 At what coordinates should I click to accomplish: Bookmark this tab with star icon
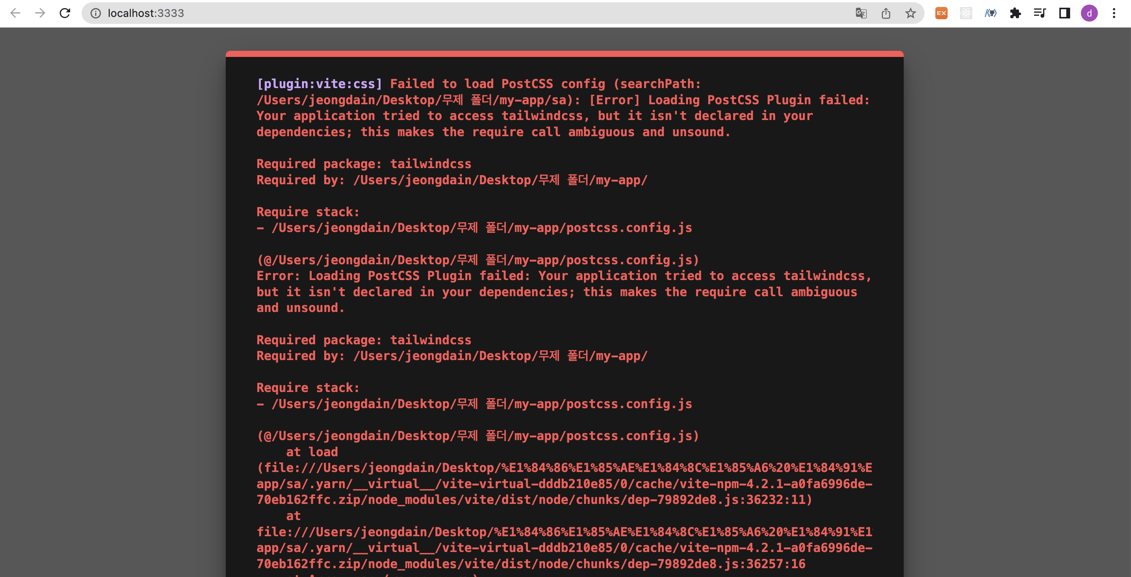911,13
